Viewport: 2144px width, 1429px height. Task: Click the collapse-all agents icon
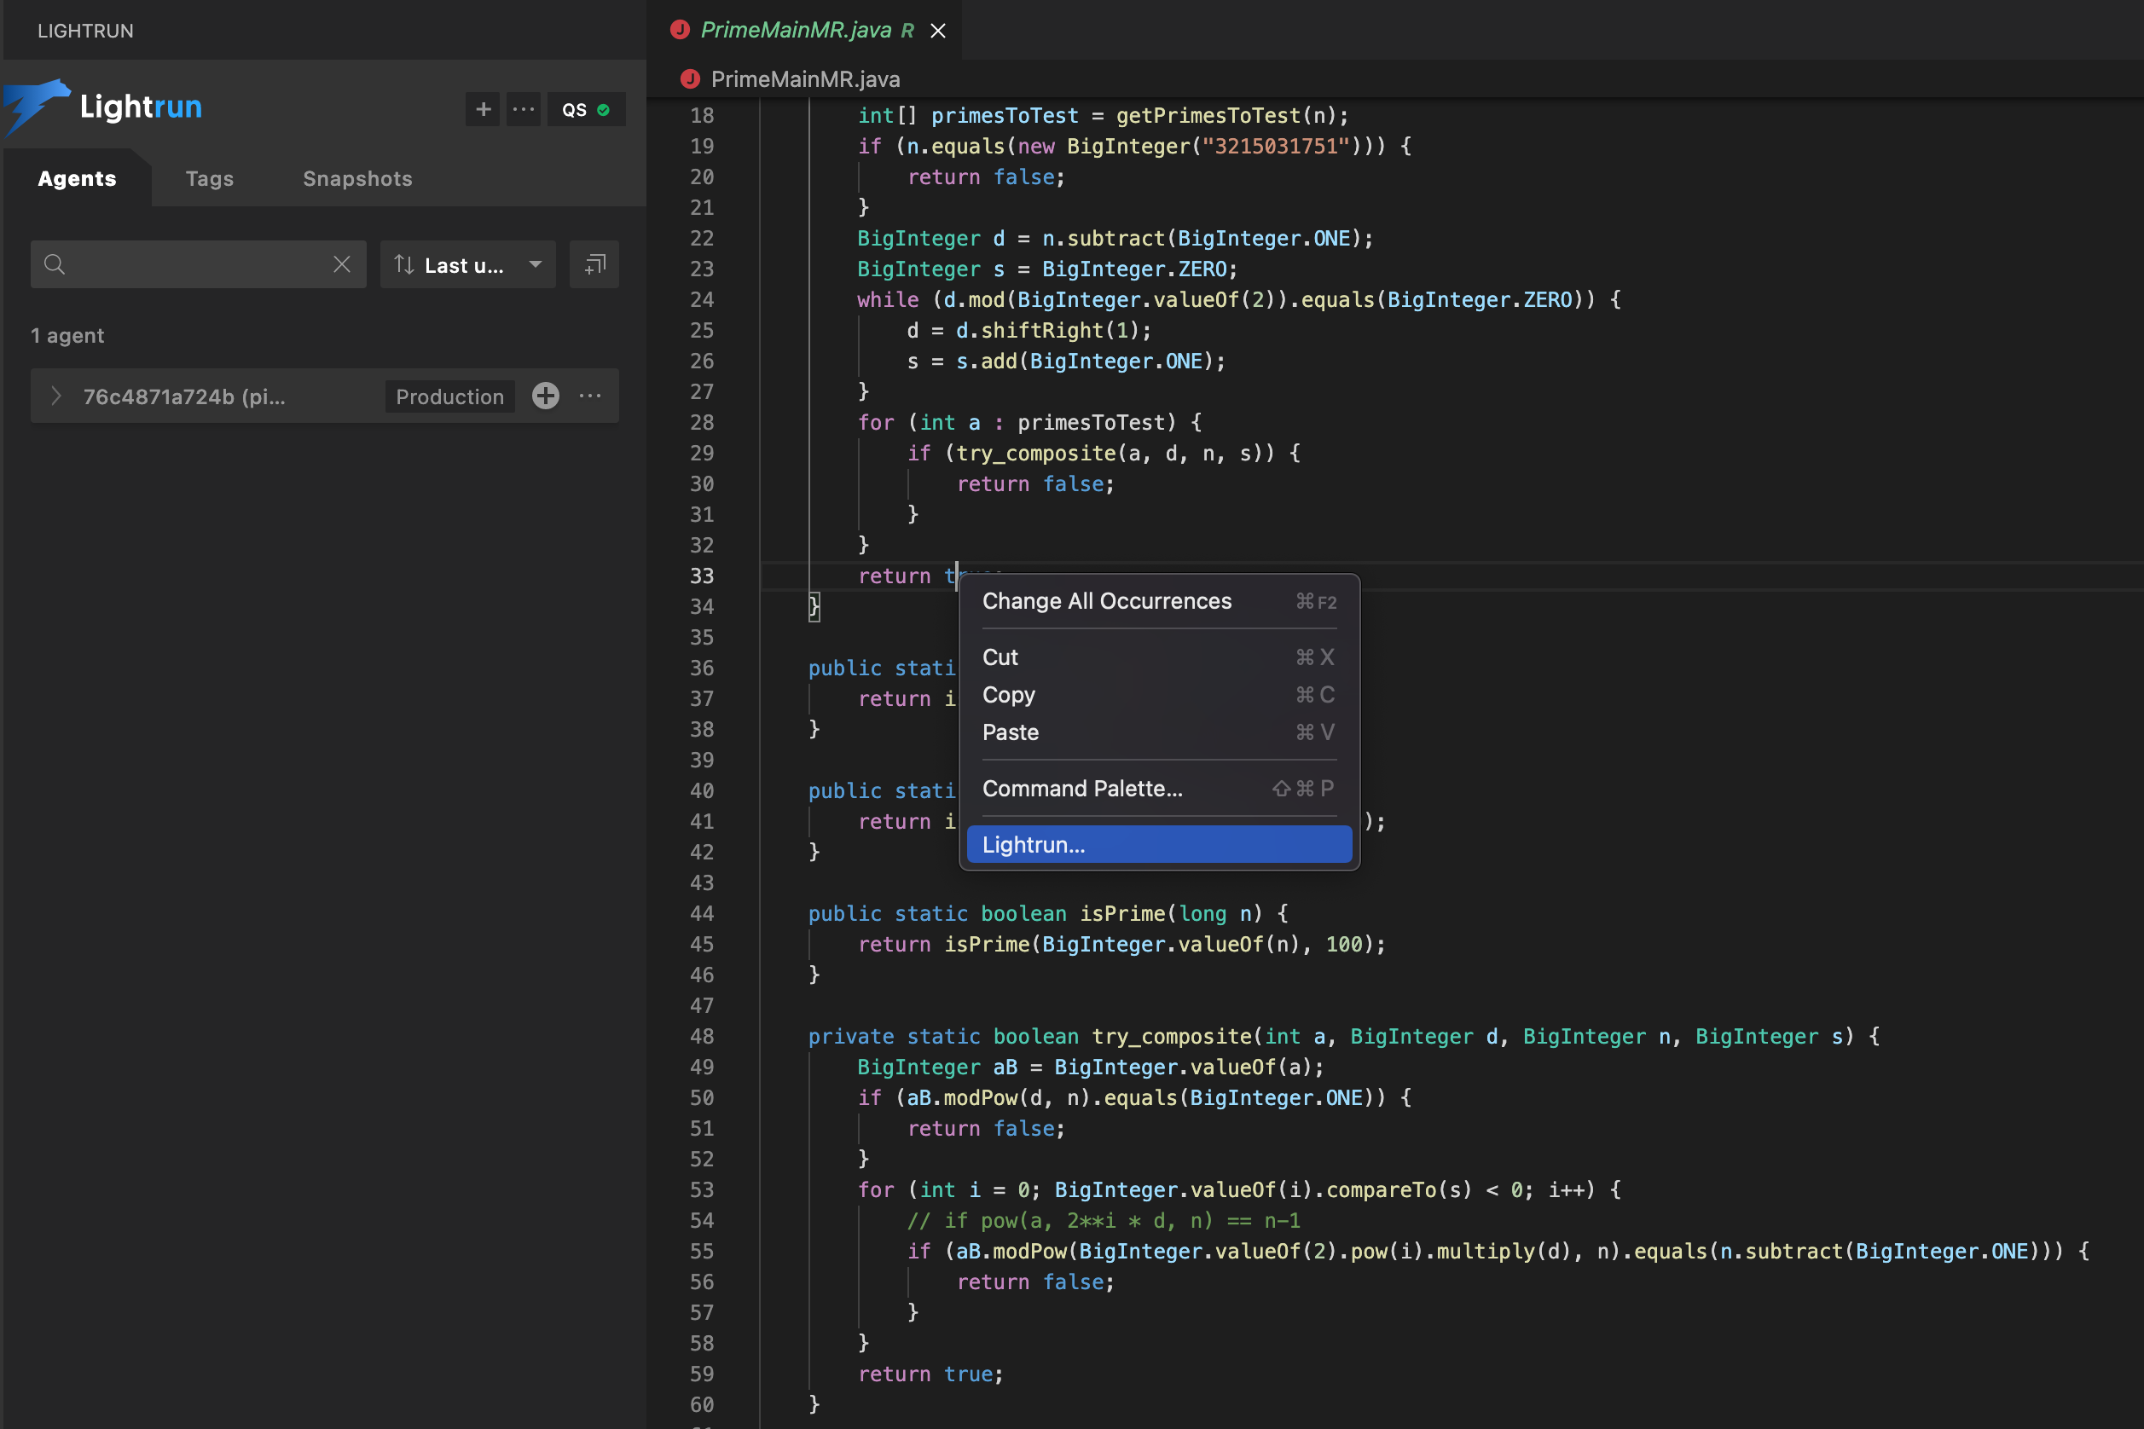[x=594, y=264]
